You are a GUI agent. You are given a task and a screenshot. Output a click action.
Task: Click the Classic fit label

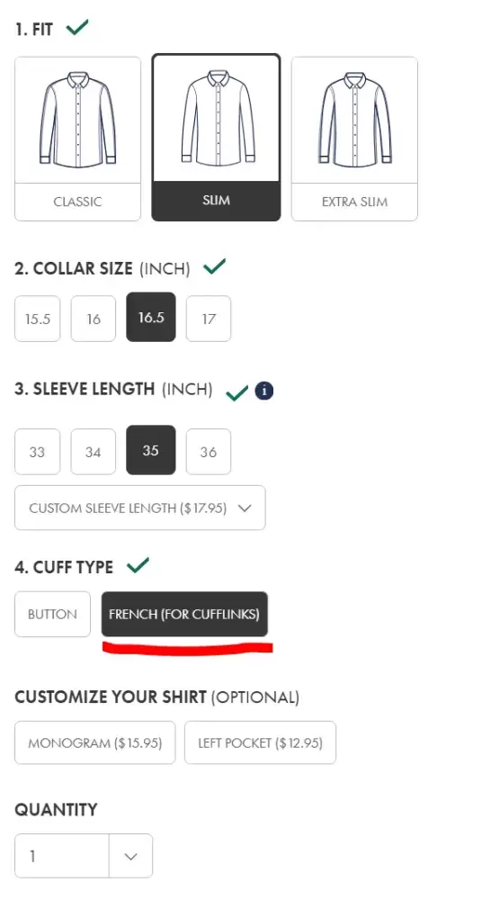point(77,202)
